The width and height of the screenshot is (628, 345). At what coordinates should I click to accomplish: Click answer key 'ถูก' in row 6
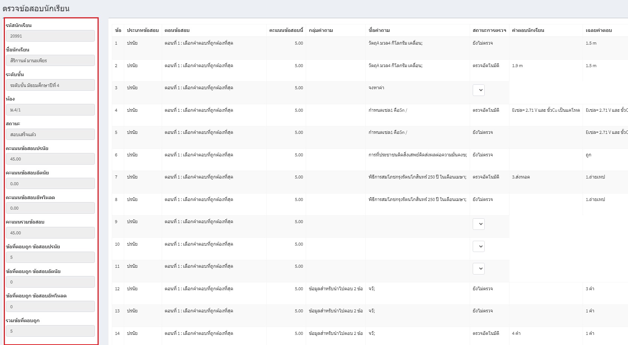pos(588,155)
